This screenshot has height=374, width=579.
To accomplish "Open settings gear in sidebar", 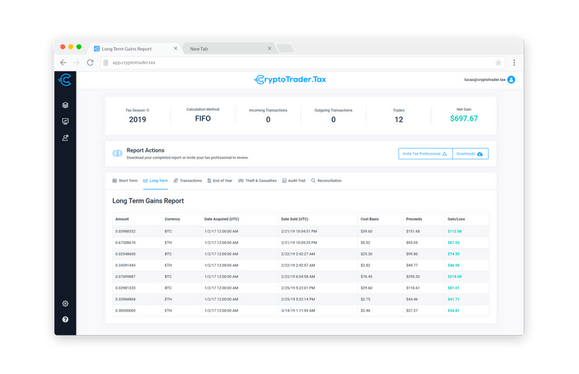I will [65, 304].
